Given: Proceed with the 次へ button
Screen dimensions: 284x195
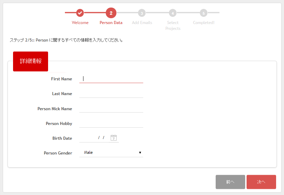Looking at the screenshot, I should (x=261, y=182).
